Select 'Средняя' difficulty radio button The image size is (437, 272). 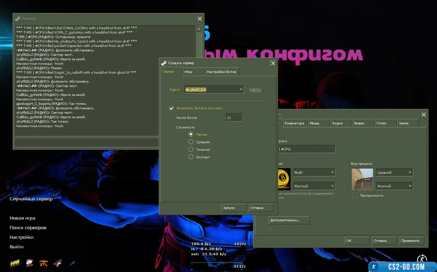[191, 142]
